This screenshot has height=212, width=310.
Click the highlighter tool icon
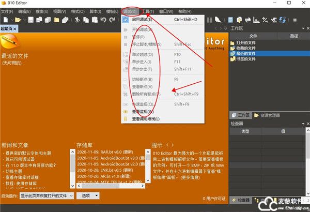click(218, 20)
